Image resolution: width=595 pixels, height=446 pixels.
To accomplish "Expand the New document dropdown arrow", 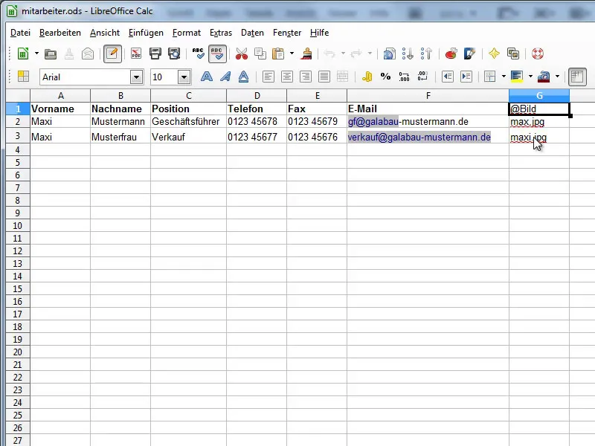I will (36, 54).
